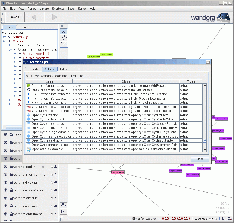This screenshot has height=223, width=234.
Task: Toggle visibility eye of wordnet-attribute layer
Action: click(6, 198)
